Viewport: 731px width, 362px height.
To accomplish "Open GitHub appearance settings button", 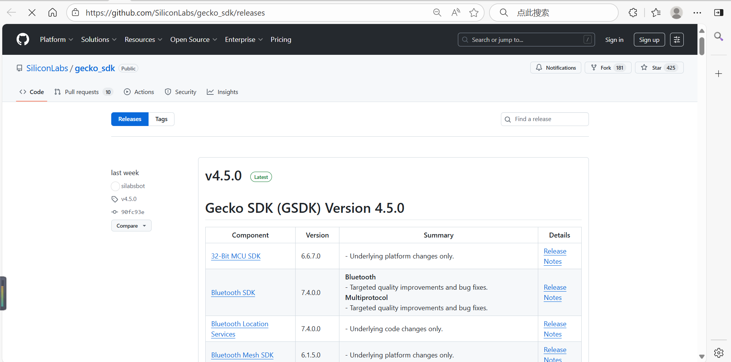I will [677, 40].
